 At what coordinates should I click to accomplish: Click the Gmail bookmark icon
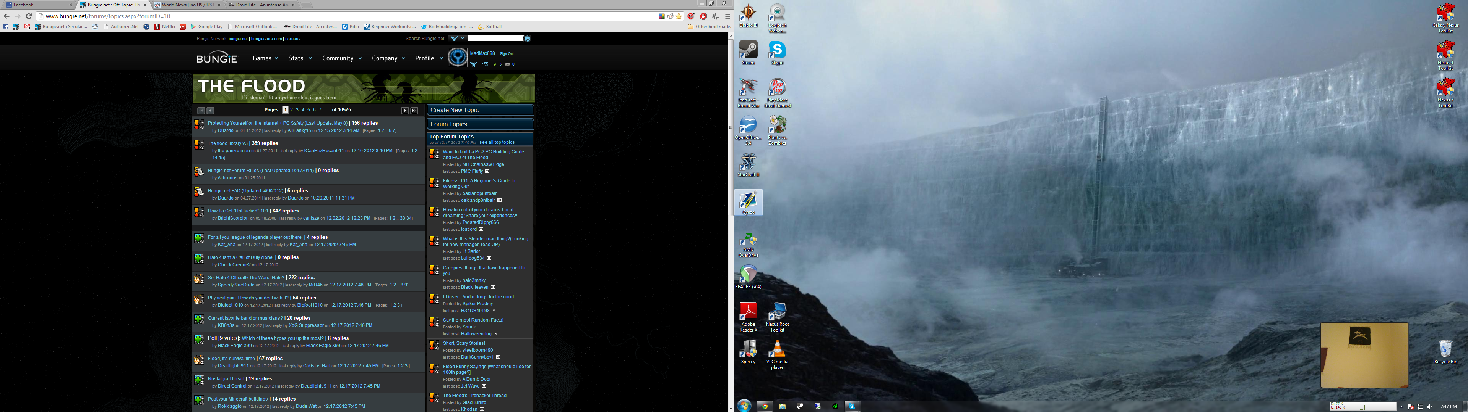pyautogui.click(x=27, y=27)
